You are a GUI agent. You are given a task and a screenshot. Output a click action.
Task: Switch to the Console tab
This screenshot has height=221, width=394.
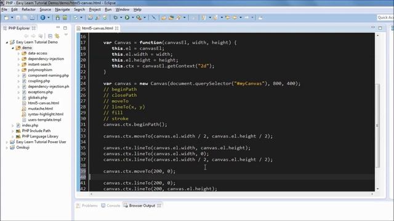tap(111, 206)
